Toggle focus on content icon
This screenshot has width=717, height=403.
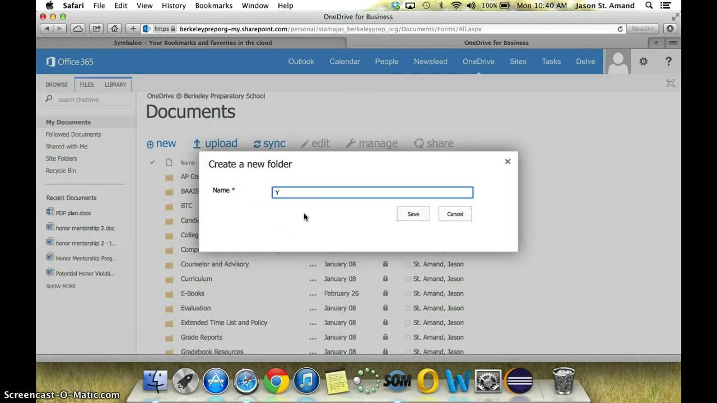pos(670,83)
